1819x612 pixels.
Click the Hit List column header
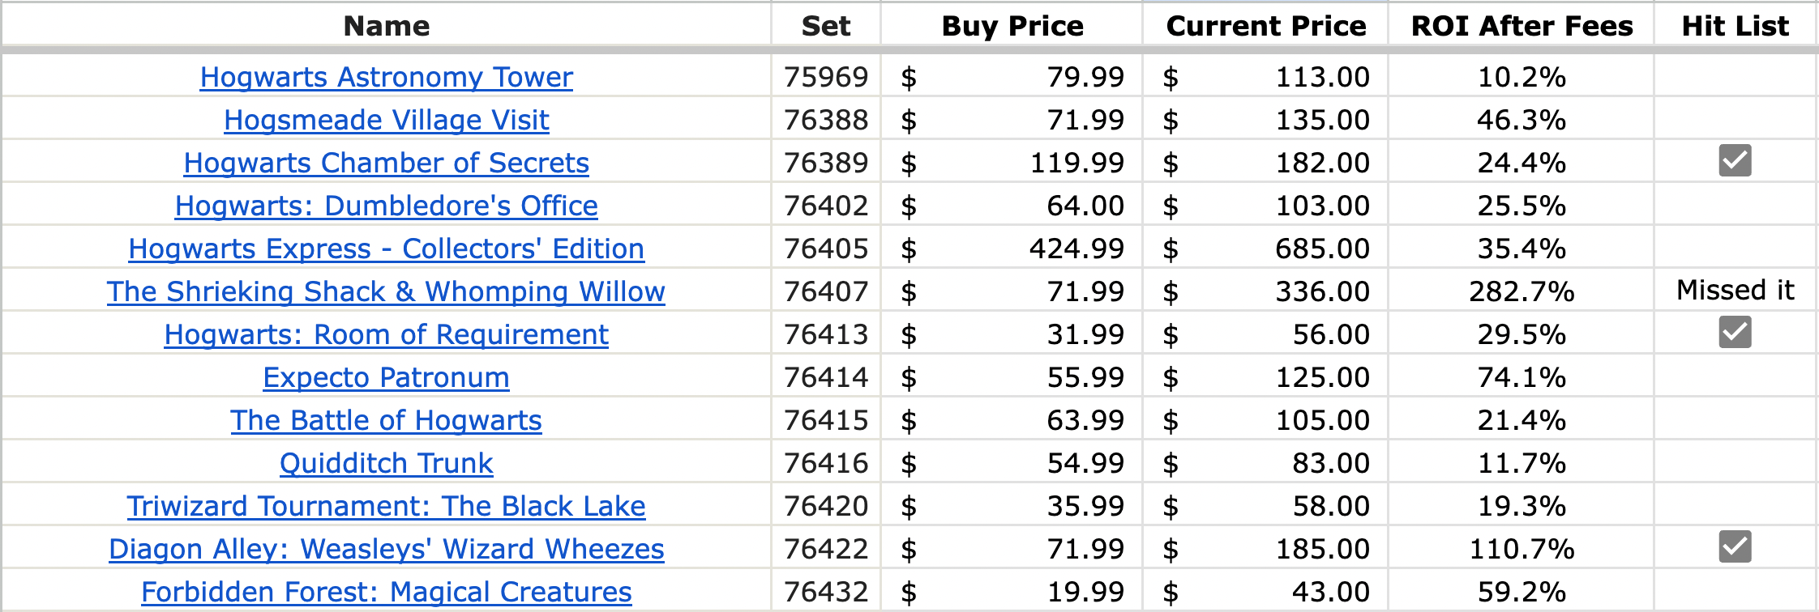pyautogui.click(x=1735, y=26)
